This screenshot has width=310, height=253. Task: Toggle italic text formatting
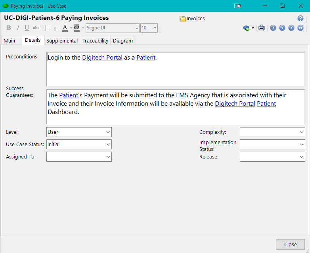18,28
